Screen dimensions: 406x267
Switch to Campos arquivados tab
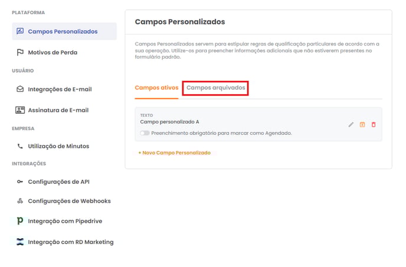coord(216,88)
